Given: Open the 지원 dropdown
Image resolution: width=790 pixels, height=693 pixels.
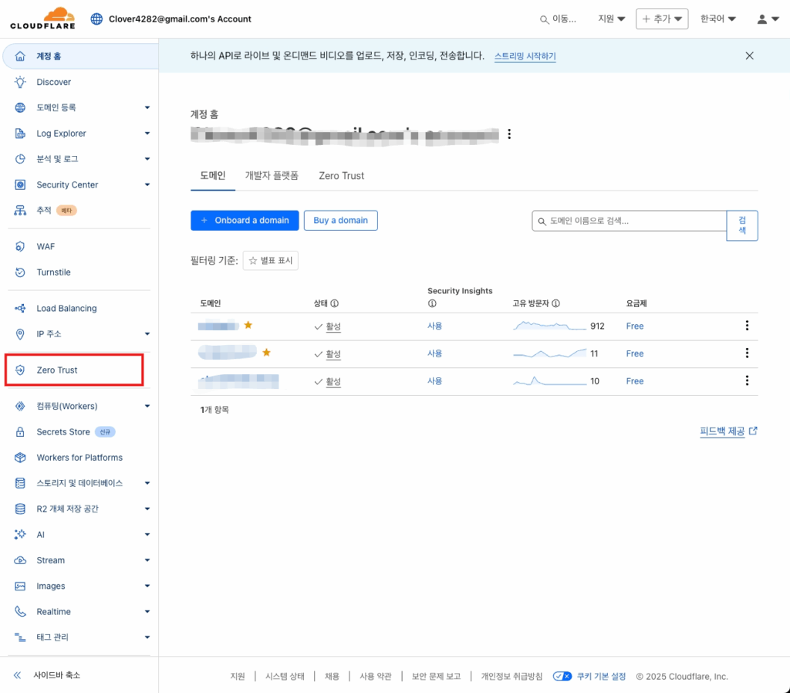Looking at the screenshot, I should (611, 19).
